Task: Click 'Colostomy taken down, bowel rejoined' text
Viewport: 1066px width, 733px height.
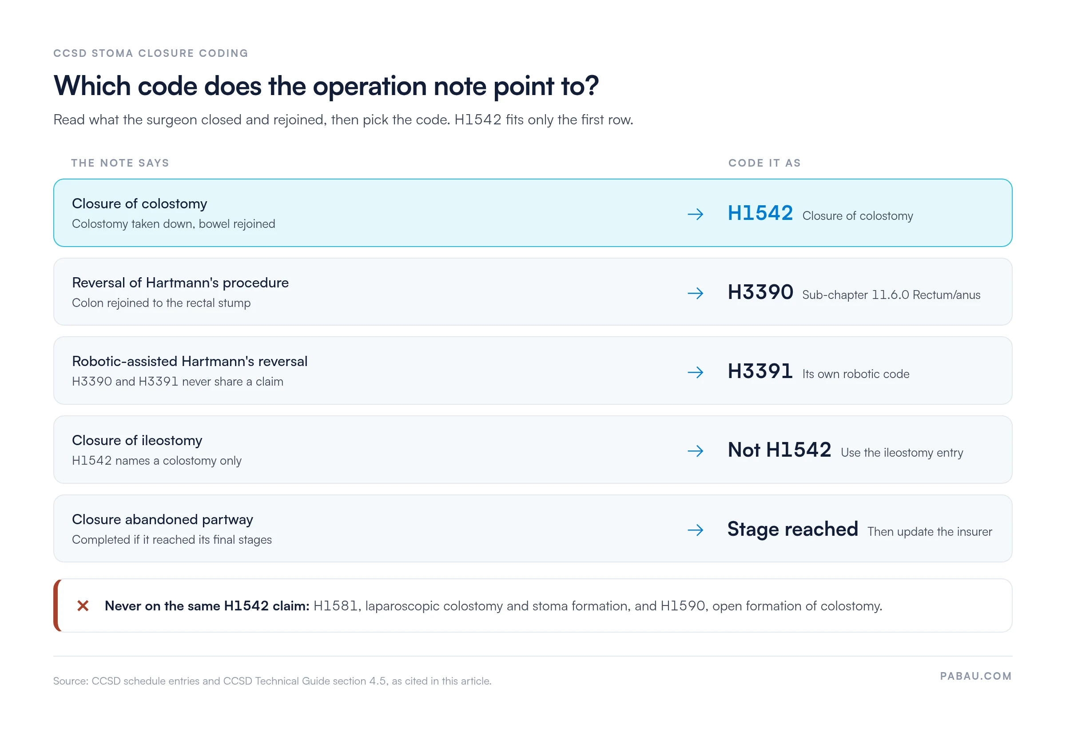Action: click(x=174, y=223)
